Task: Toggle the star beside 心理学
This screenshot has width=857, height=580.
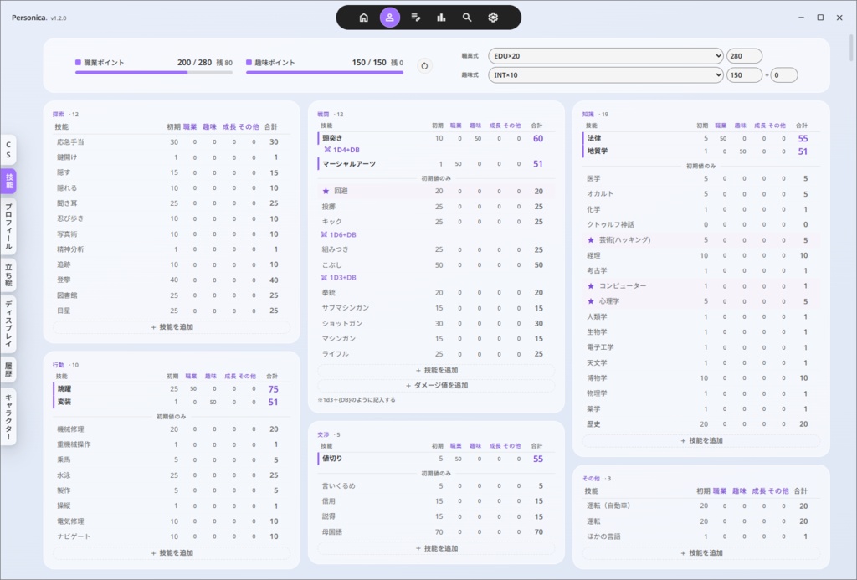Action: click(590, 301)
